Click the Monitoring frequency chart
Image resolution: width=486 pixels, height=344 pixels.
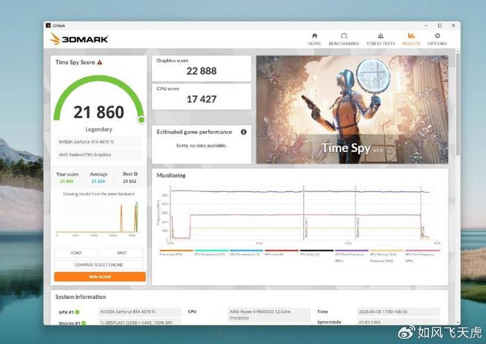pos(299,214)
